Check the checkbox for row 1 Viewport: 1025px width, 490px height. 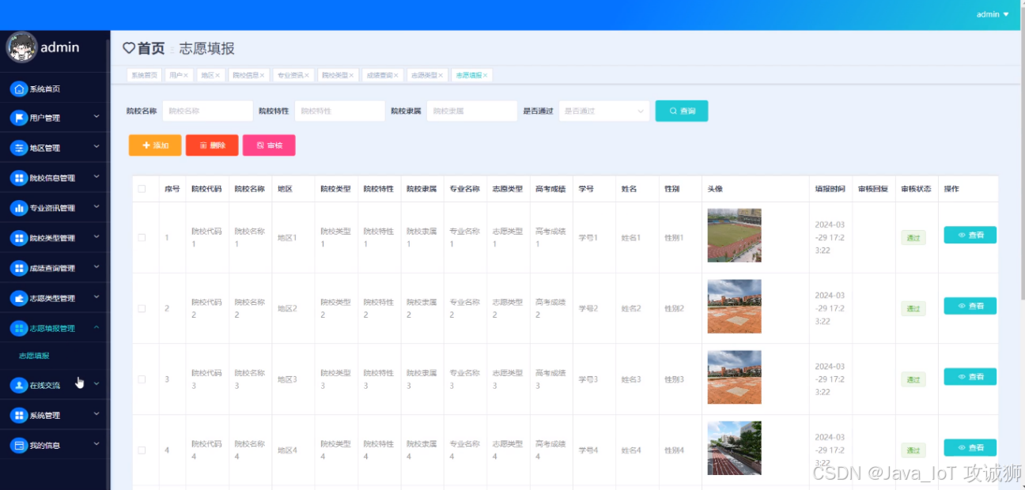point(142,237)
